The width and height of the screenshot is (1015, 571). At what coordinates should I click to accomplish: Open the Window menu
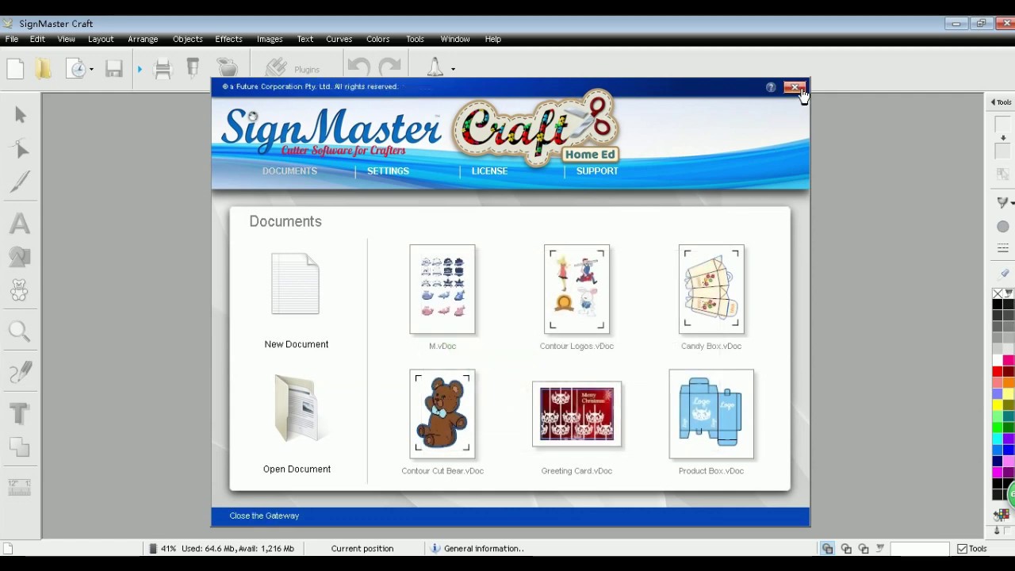click(x=455, y=39)
